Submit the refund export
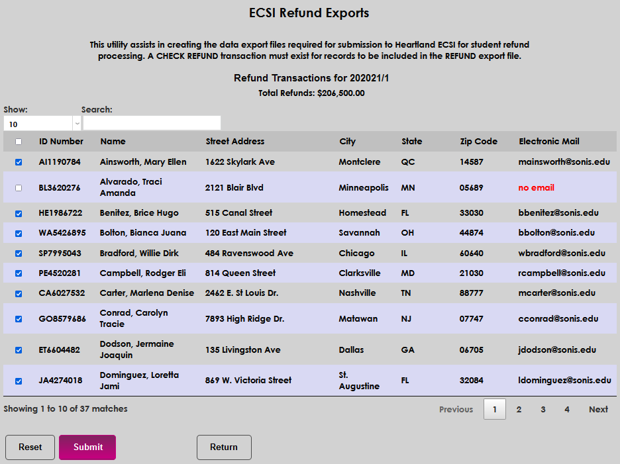620x464 pixels. (87, 447)
